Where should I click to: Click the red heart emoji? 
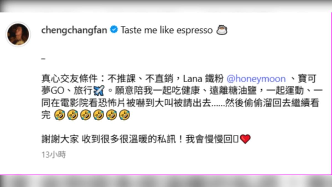click(245, 139)
